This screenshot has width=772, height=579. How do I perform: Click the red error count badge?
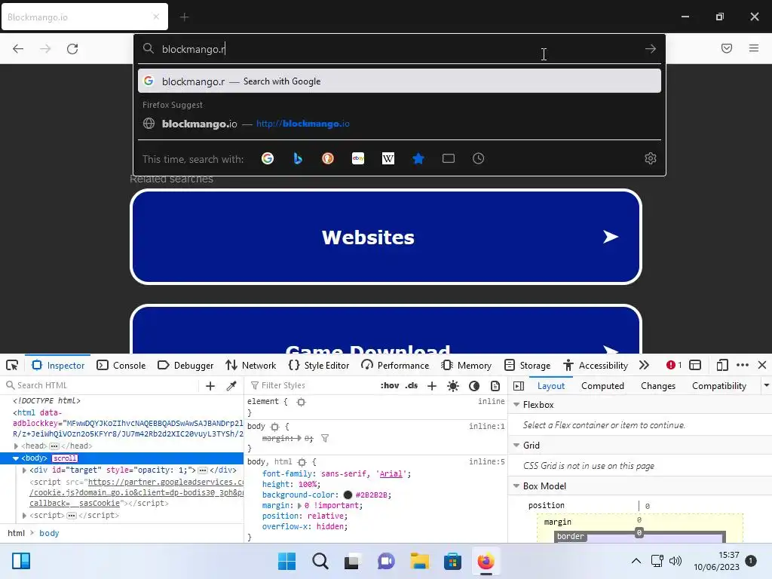(x=674, y=366)
